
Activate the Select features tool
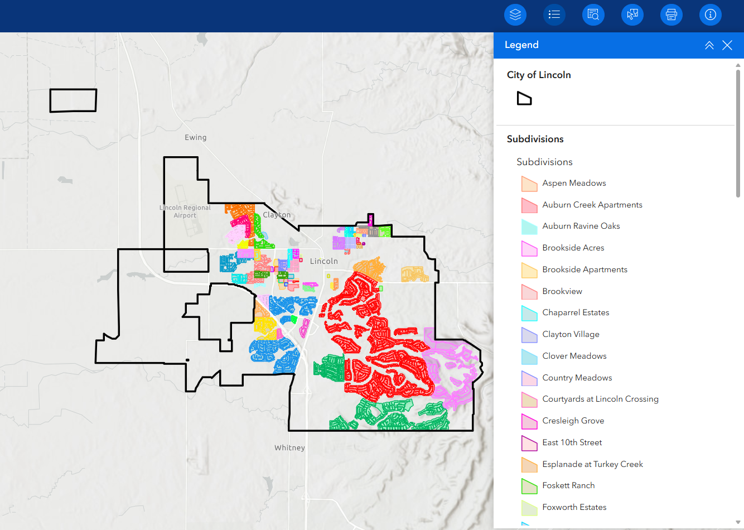coord(632,15)
